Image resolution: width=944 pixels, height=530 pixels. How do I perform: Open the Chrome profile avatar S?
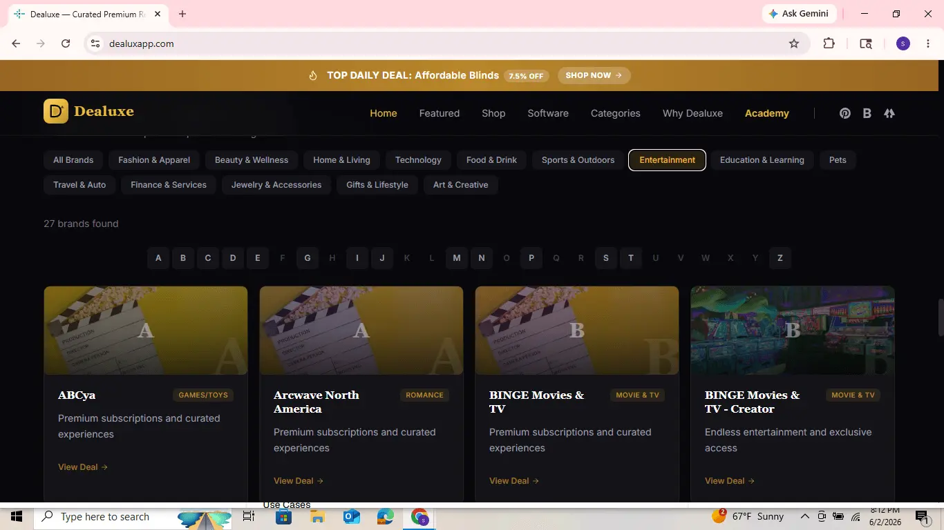(903, 43)
